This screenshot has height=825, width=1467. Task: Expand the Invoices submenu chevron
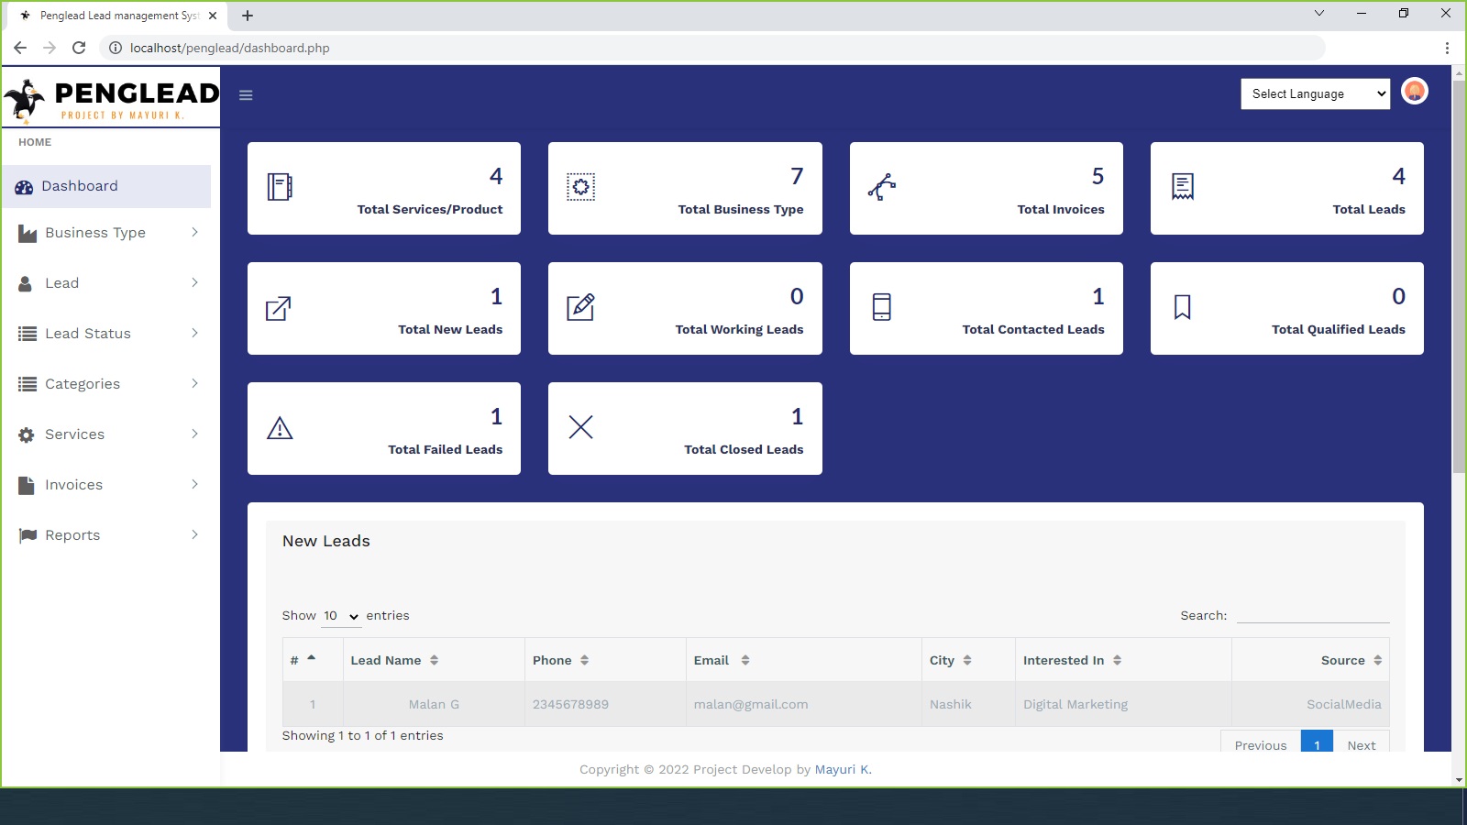(194, 485)
